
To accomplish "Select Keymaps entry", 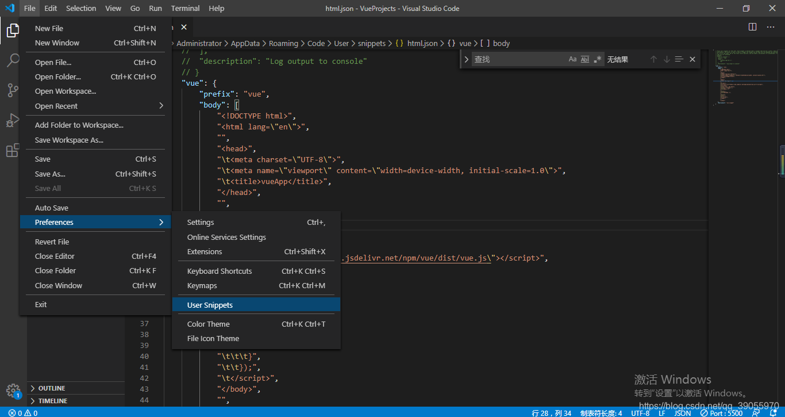I will pos(256,285).
